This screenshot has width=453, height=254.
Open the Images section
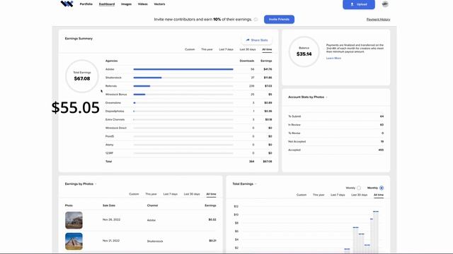point(126,4)
